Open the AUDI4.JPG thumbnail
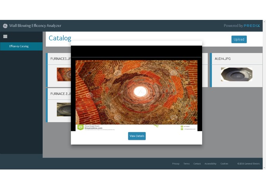Screen dimensions: 266x189 (x=237, y=74)
